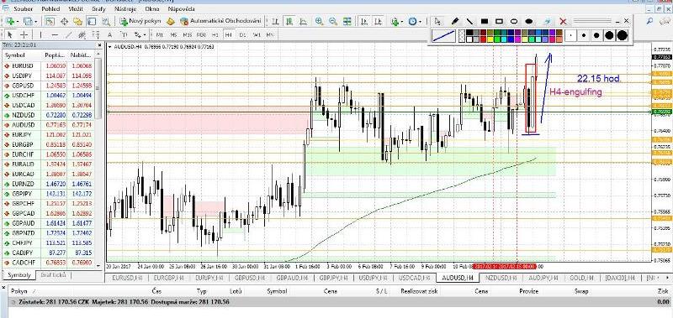673x318 pixels.
Task: Pick the outlined rectangle tool in overlay
Action: pyautogui.click(x=499, y=21)
